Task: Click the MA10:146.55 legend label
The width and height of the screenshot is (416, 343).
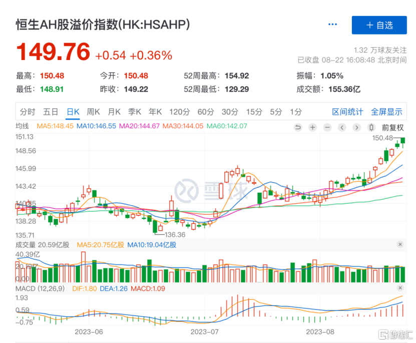Action: click(x=96, y=126)
